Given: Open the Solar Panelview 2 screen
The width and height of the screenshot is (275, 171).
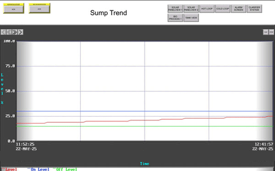Looking at the screenshot, I should [x=191, y=9].
